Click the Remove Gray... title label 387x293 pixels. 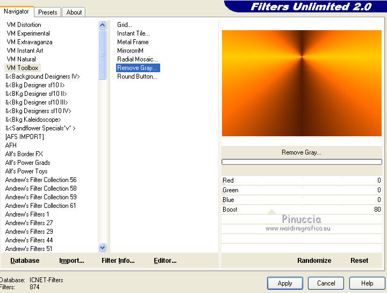(x=302, y=152)
